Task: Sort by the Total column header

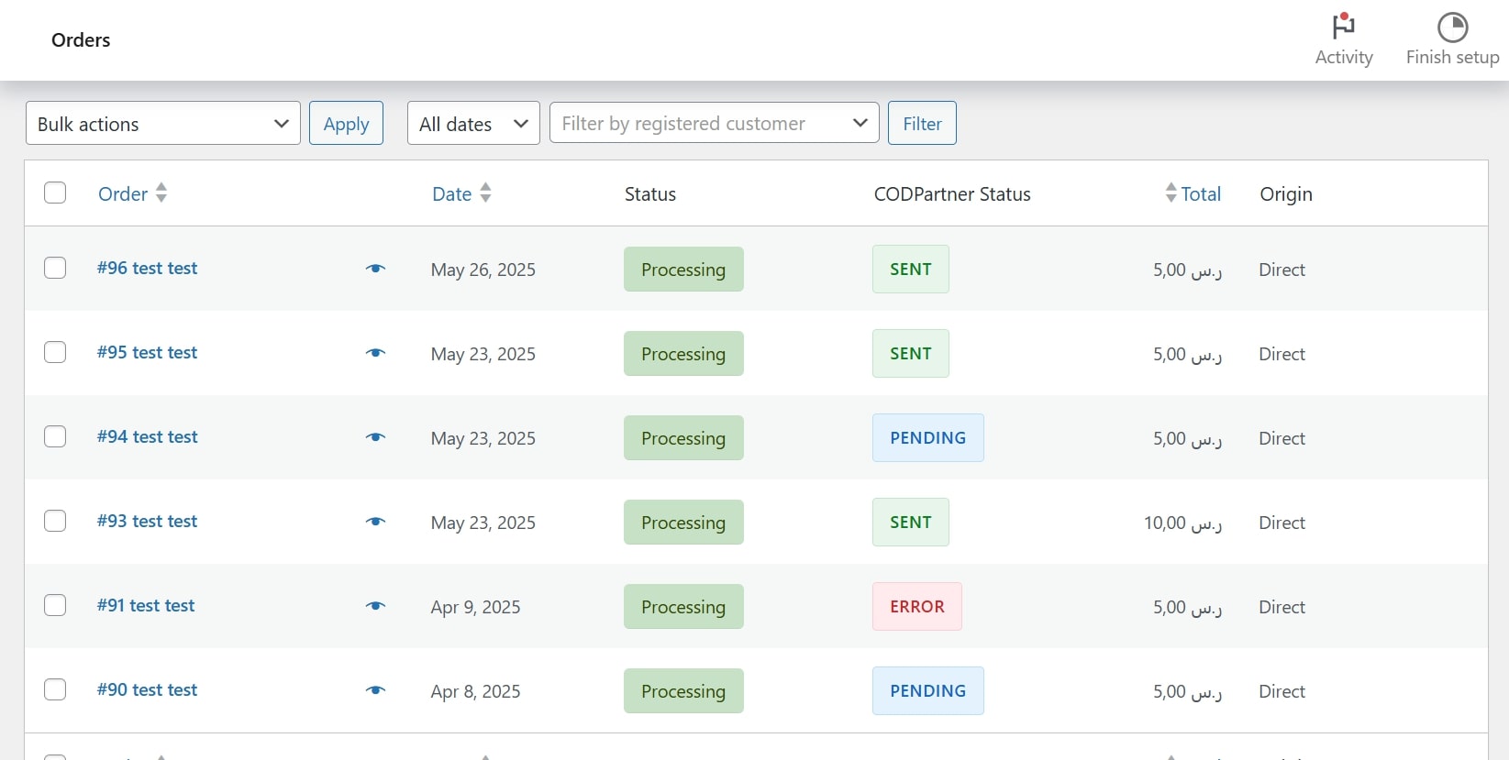Action: click(1200, 193)
